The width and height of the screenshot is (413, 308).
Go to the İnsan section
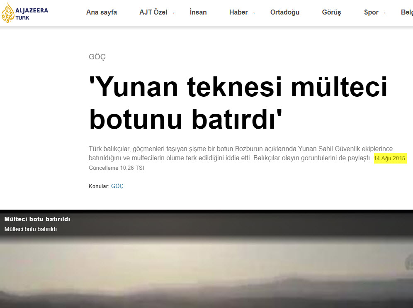(x=198, y=12)
